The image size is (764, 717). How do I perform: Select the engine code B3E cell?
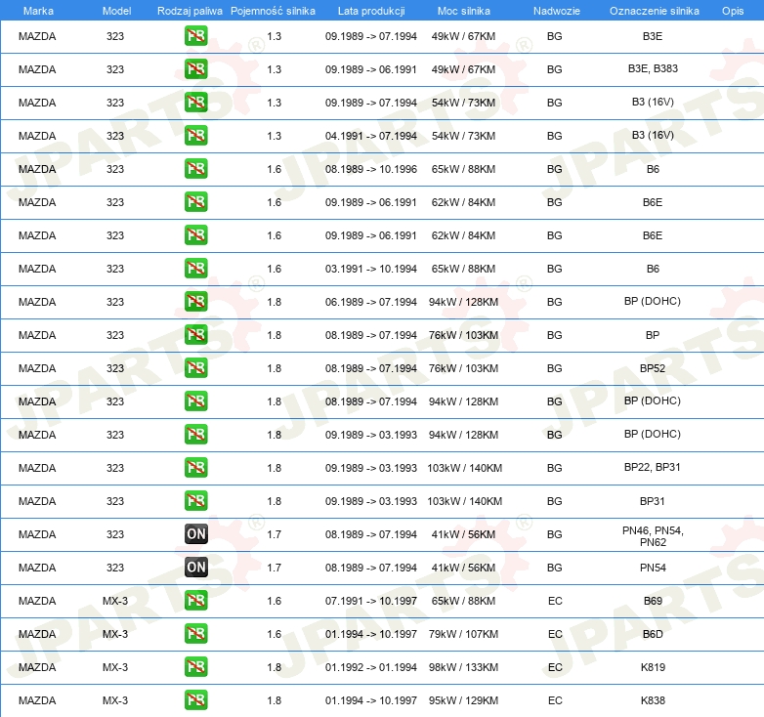(x=653, y=36)
